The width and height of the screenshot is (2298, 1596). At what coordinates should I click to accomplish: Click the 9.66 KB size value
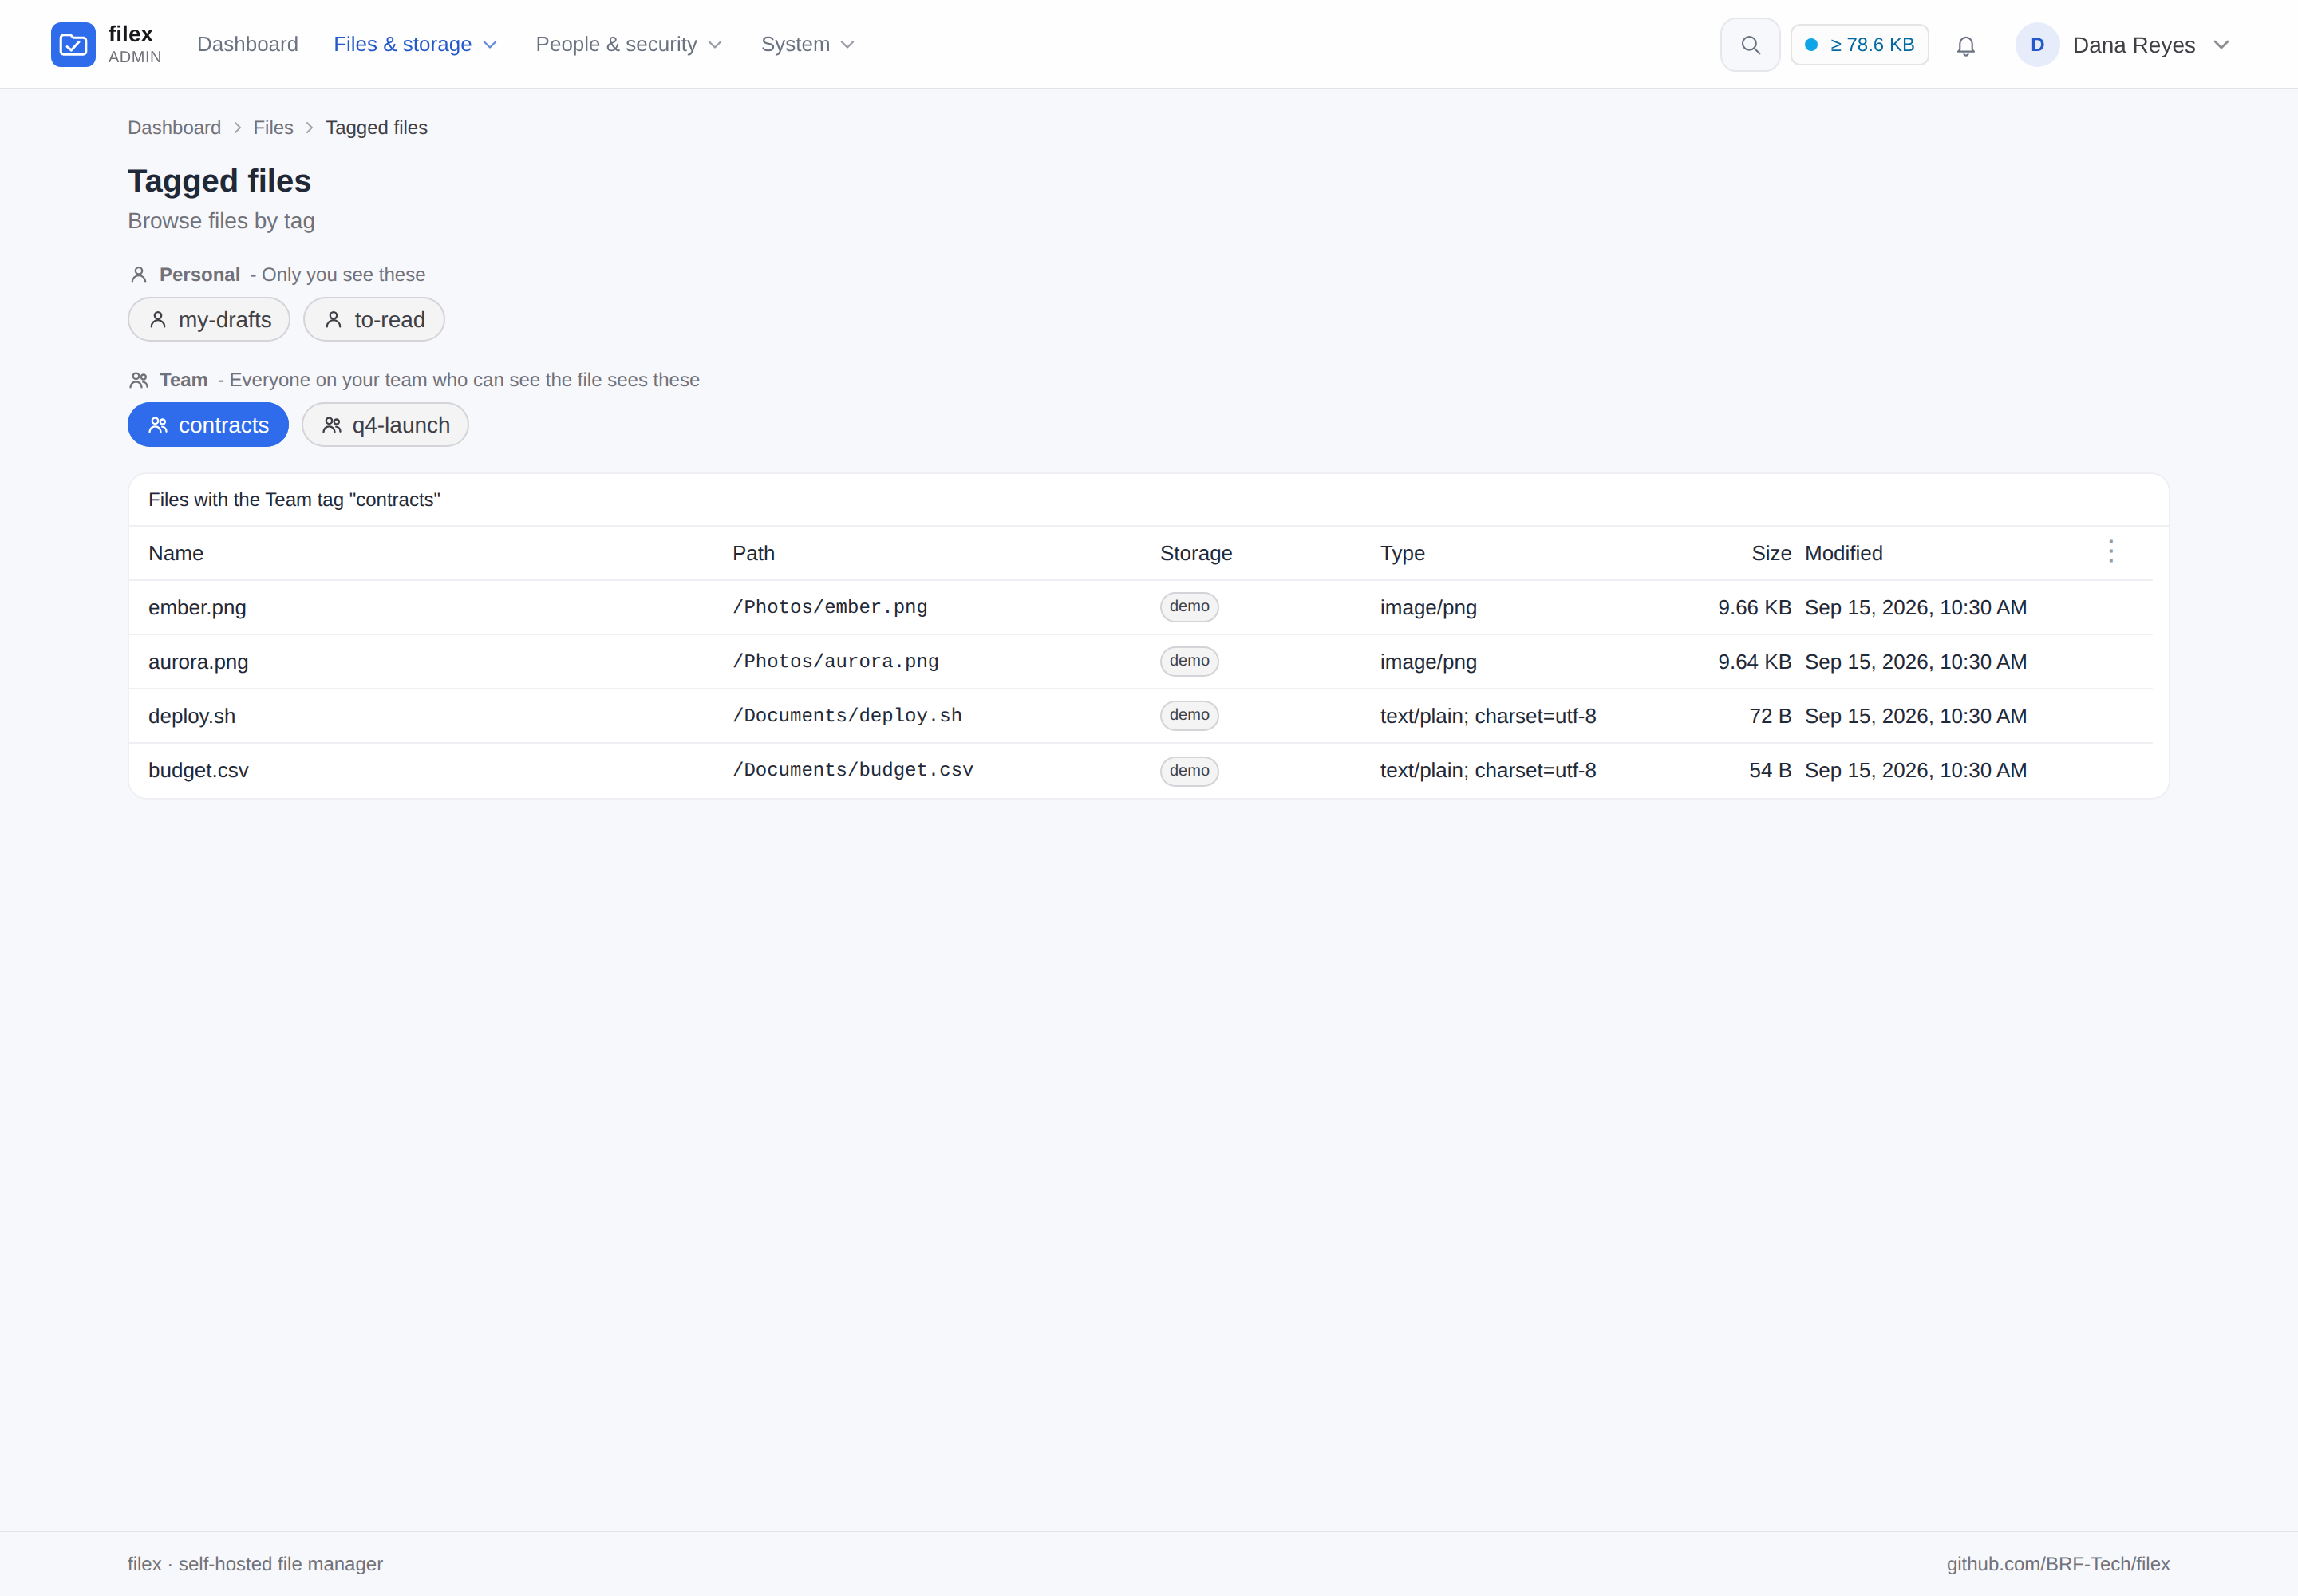point(1754,607)
